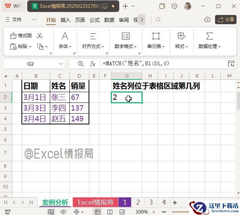Expand the Paste (粘贴) dropdown arrow

[30, 46]
